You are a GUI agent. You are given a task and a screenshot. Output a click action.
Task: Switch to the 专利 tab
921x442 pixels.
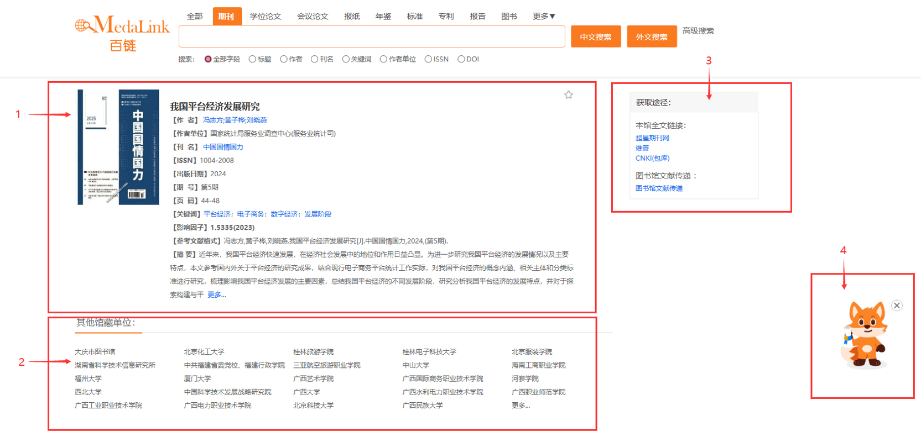pos(446,17)
